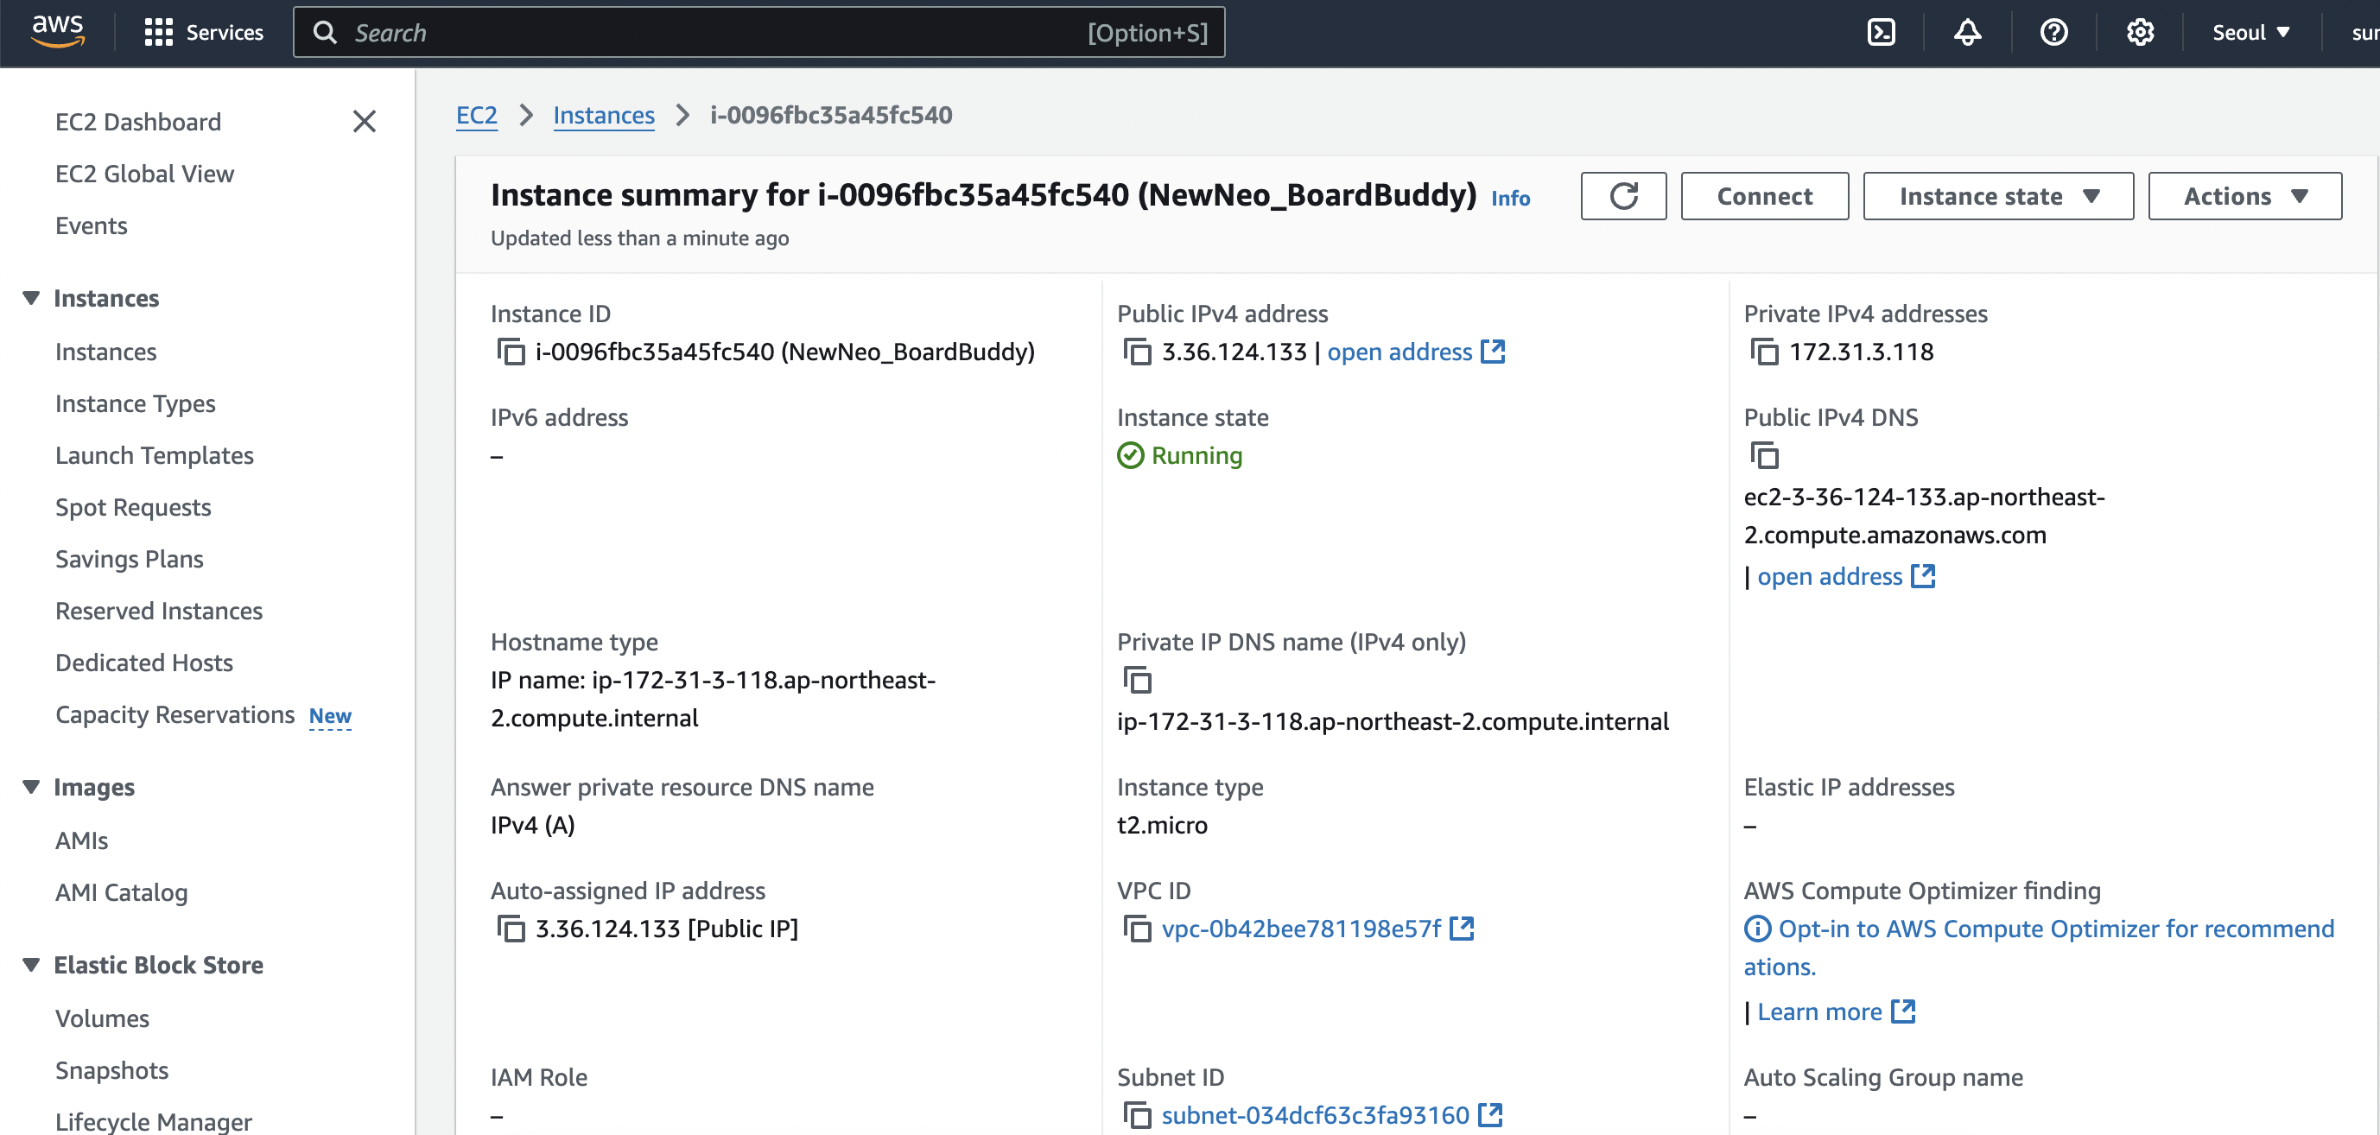
Task: Open Services menu in top bar
Action: tap(205, 32)
